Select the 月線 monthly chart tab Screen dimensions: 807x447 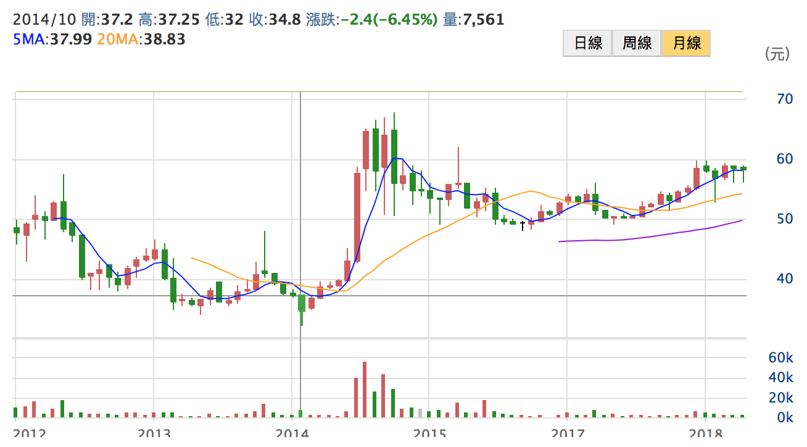pyautogui.click(x=686, y=43)
